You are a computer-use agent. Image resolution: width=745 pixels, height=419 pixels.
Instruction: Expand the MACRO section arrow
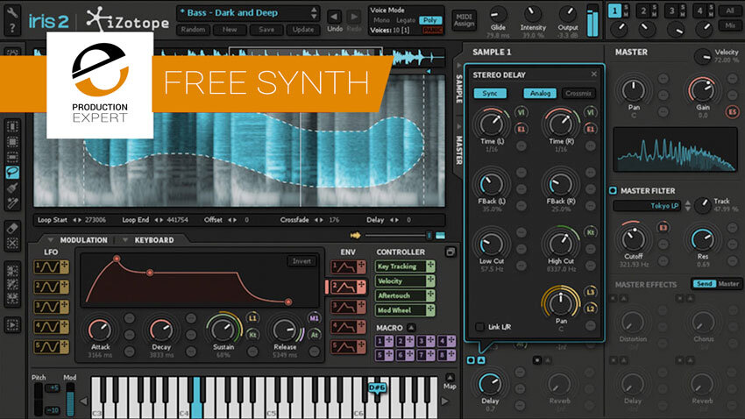[411, 328]
